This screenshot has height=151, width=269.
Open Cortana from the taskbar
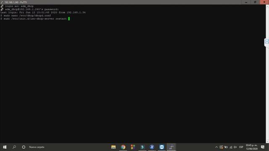pos(24,147)
